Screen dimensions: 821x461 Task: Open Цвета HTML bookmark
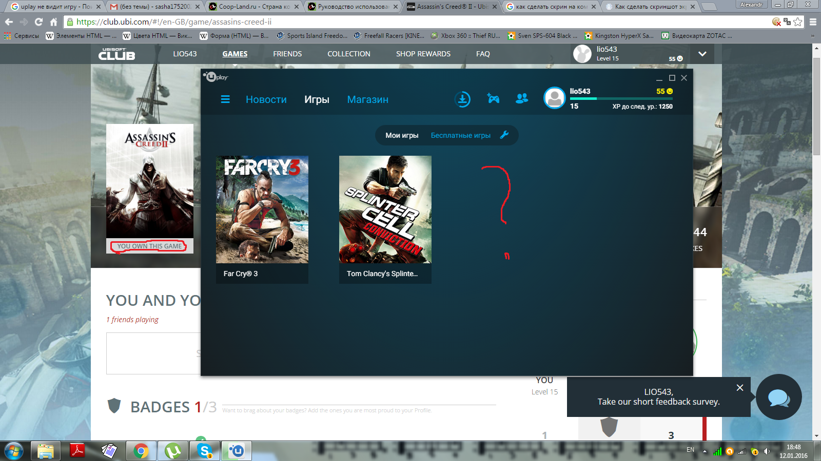click(158, 36)
